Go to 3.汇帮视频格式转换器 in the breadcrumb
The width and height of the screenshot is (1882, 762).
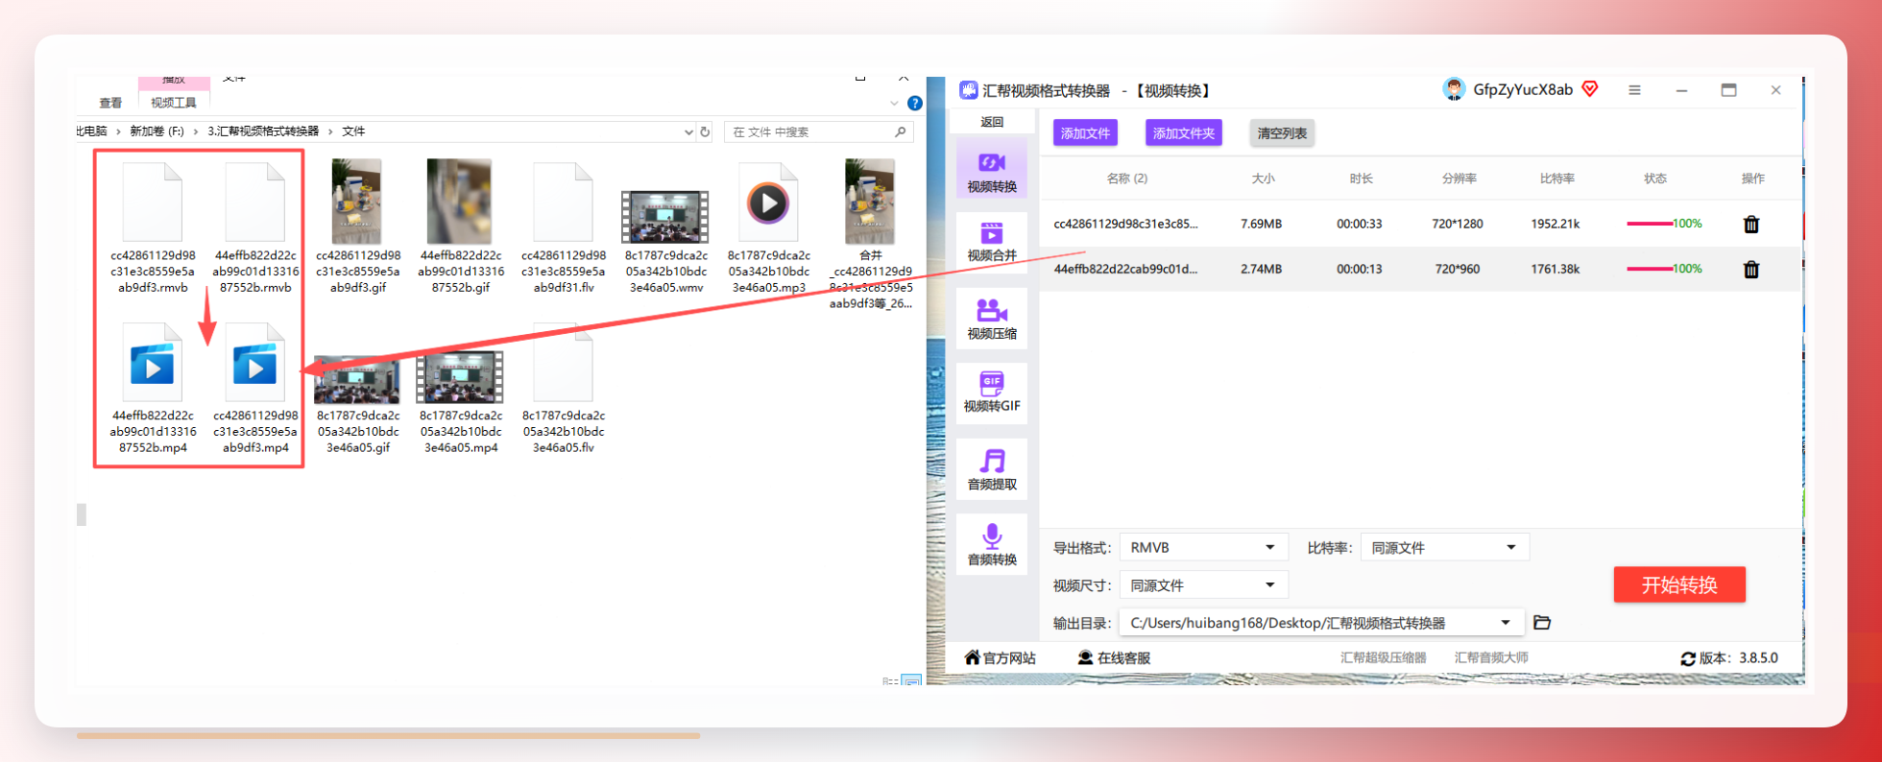click(263, 131)
